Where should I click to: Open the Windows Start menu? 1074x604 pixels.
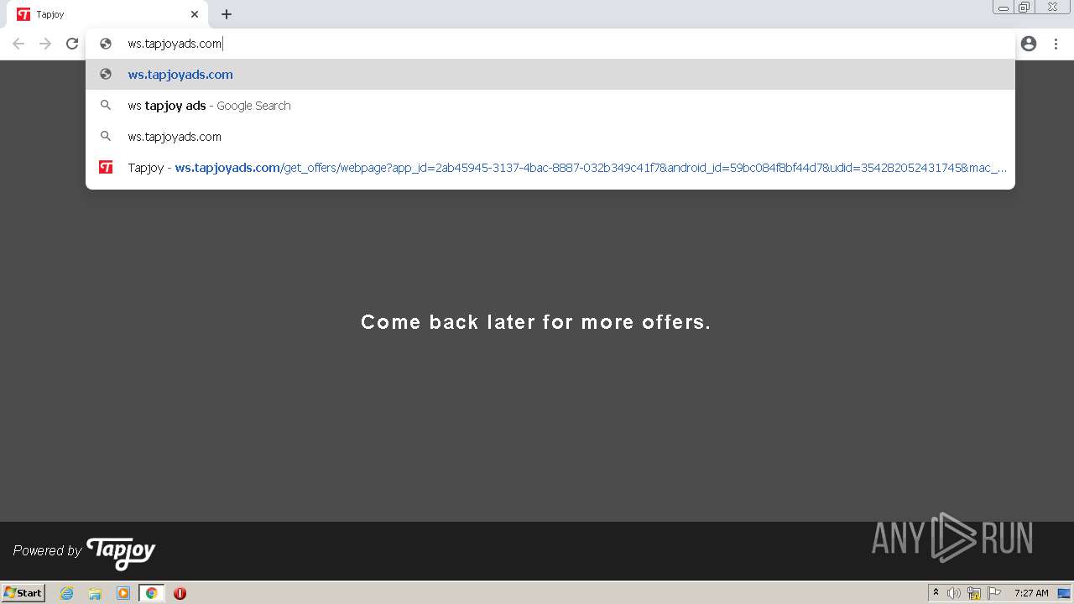pyautogui.click(x=23, y=593)
